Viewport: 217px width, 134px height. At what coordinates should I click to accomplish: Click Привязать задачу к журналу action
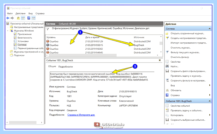(x=186, y=76)
